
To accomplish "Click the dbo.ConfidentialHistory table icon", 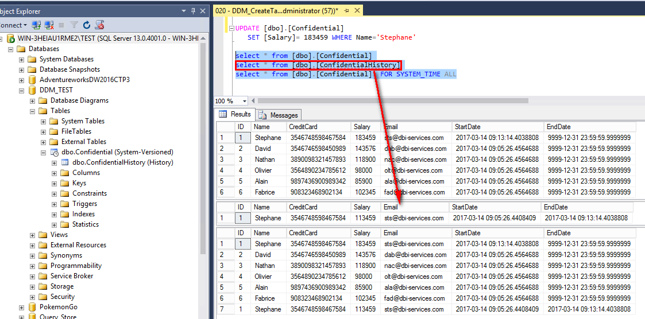I will [64, 162].
